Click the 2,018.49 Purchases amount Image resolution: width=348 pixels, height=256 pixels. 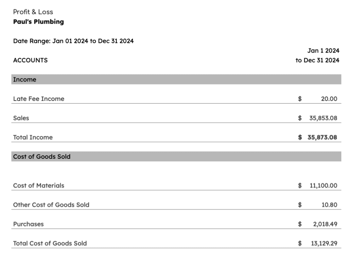click(325, 224)
